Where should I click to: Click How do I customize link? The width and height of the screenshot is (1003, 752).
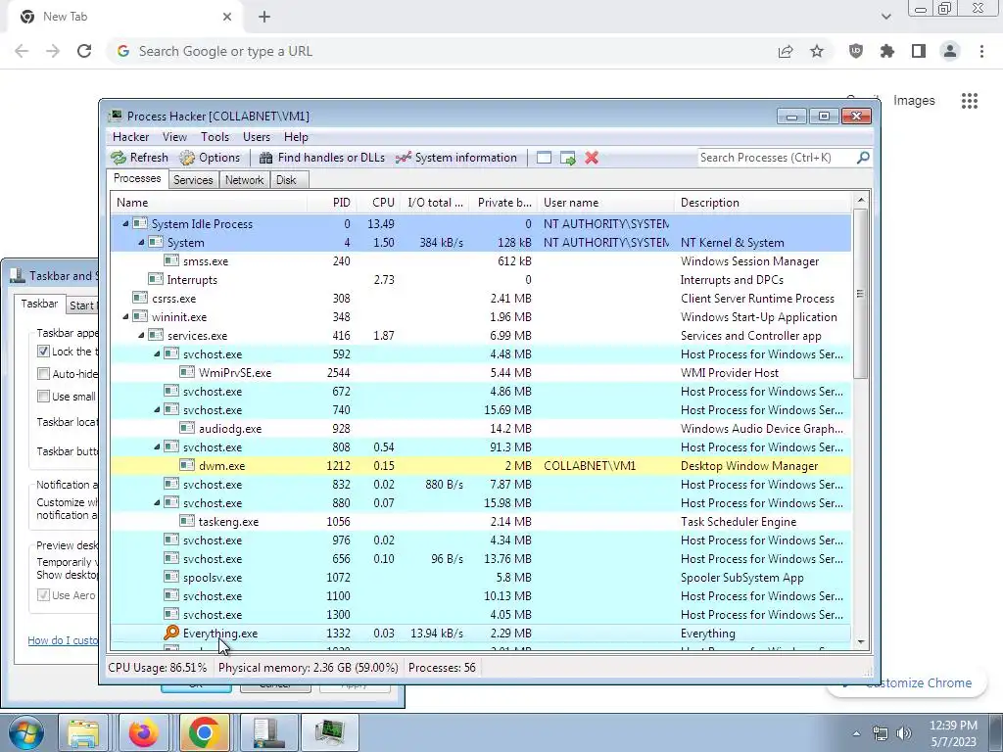coord(63,640)
